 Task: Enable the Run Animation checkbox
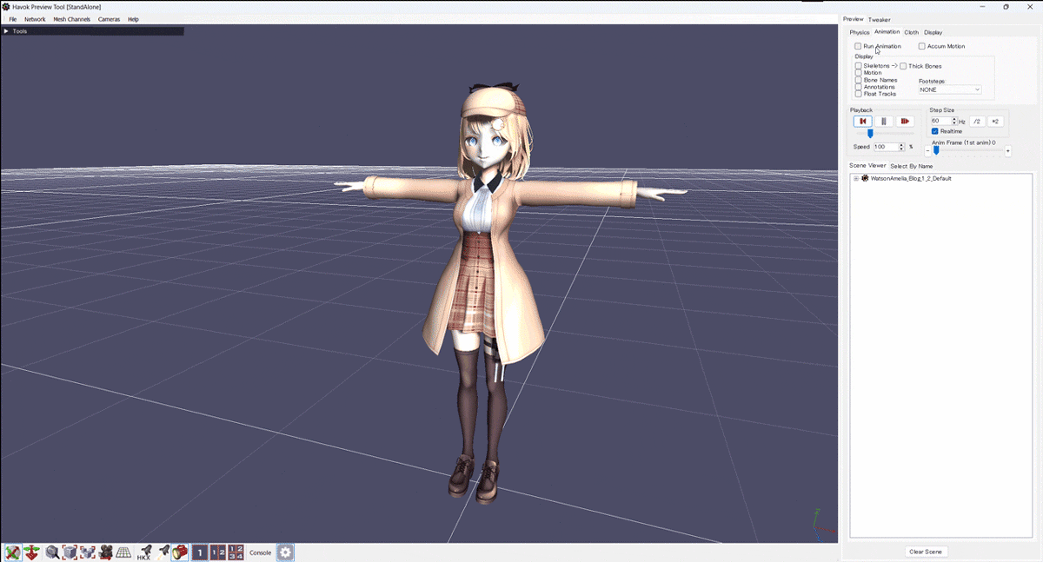tap(858, 46)
